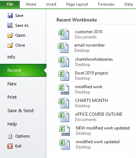Click the Excel icon beside CHARTS MONTH
The image size is (136, 158).
click(64, 103)
